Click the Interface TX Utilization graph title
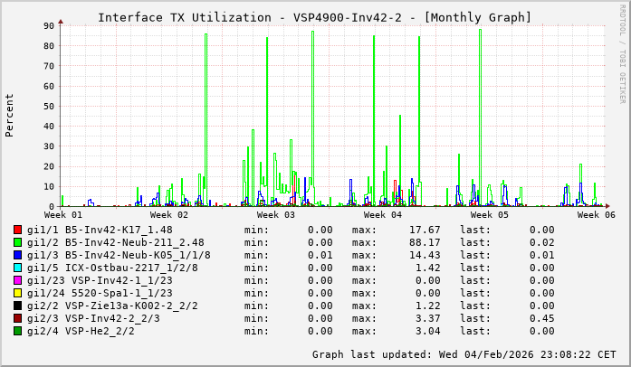631x367 pixels. [x=314, y=17]
